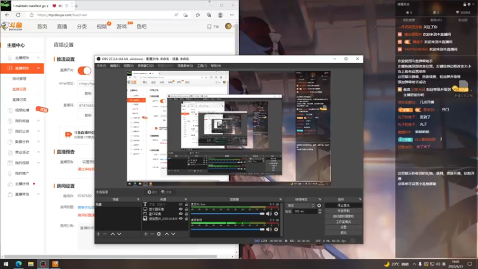Toggle visibility of the 显示器采集 (Display Capture) source
This screenshot has width=478, height=269.
coord(180,209)
